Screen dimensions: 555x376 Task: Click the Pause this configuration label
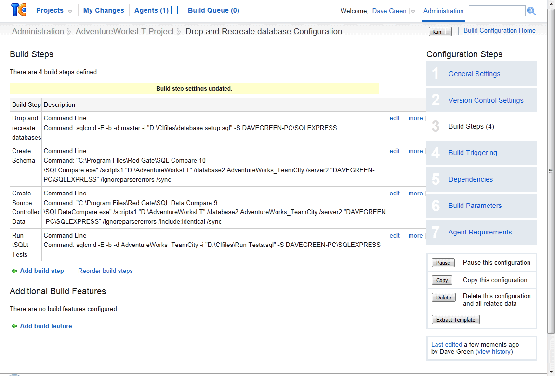tap(497, 263)
